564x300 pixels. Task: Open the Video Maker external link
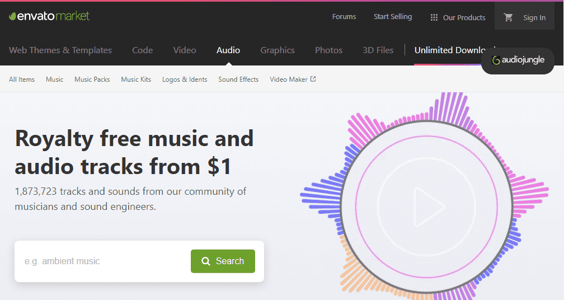tap(293, 79)
